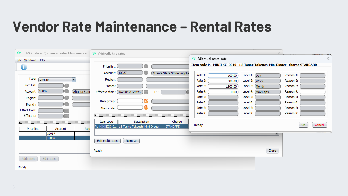This screenshot has height=196, width=348.
Task: Click the Description column header
Action: pos(141,122)
